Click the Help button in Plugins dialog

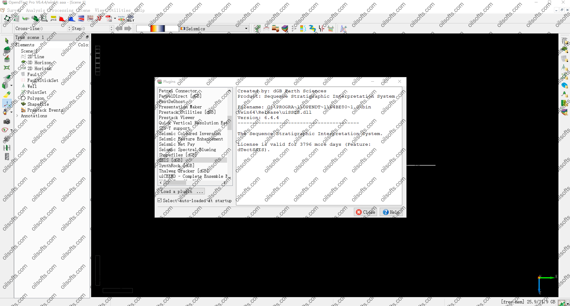click(x=391, y=212)
